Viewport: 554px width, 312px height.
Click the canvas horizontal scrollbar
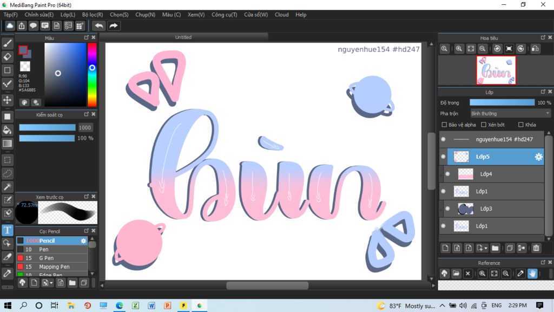pyautogui.click(x=267, y=285)
